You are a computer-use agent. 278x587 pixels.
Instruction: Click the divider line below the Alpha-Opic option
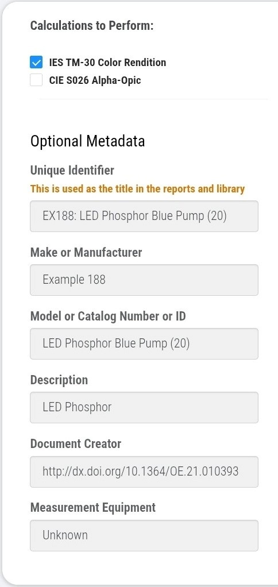154,99
